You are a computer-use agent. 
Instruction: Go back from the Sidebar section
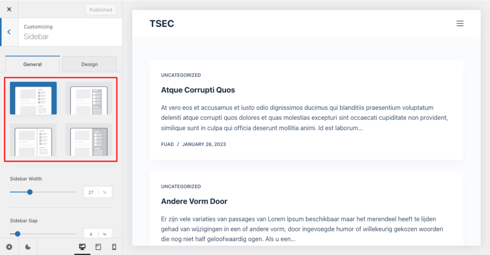(9, 32)
